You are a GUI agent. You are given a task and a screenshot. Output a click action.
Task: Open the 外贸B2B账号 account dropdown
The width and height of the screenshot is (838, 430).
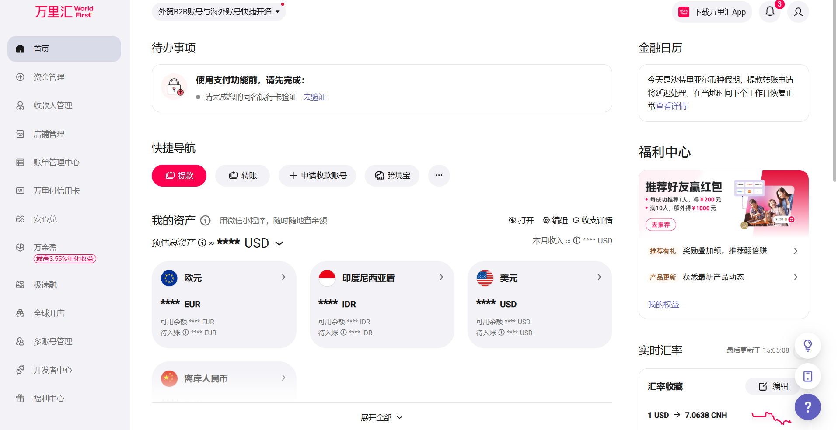pos(219,12)
